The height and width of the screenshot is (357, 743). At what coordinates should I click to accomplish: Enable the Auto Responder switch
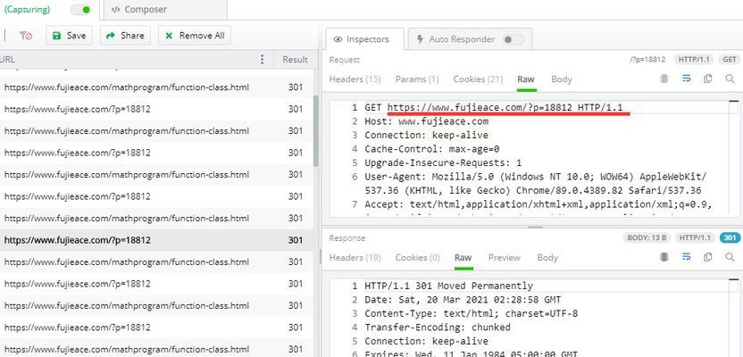pos(513,39)
